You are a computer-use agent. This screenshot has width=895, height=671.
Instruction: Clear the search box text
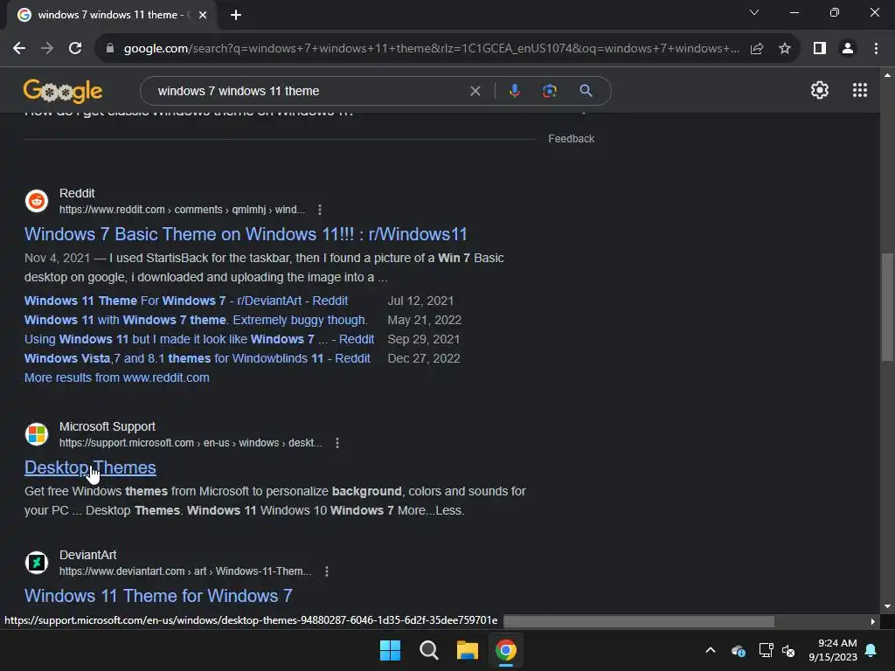(475, 91)
